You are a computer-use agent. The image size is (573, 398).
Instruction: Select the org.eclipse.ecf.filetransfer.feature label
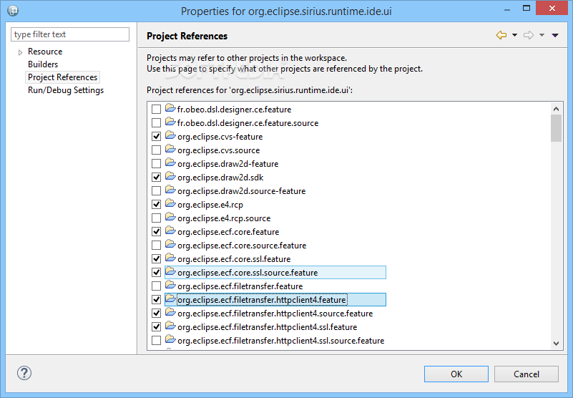[240, 286]
